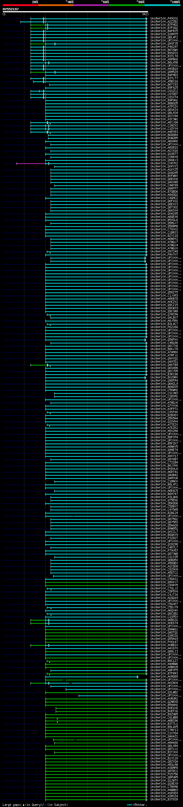Select hit label UniRef100_B6DDR4
Screen dimensions: 183x807
(164, 135)
